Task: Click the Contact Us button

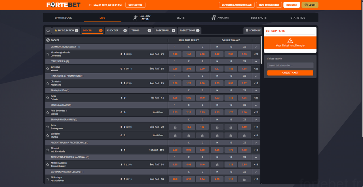Action: (135, 5)
